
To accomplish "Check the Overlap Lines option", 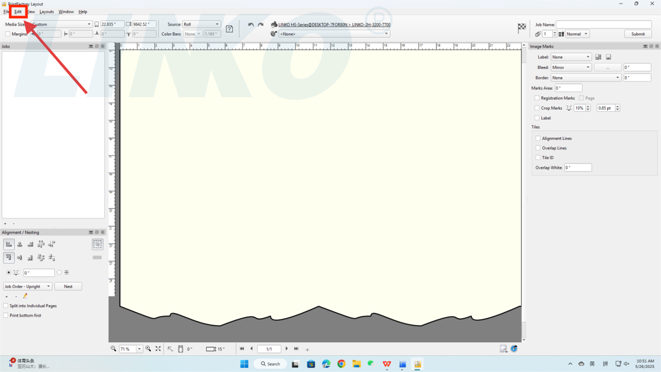I will pyautogui.click(x=538, y=148).
